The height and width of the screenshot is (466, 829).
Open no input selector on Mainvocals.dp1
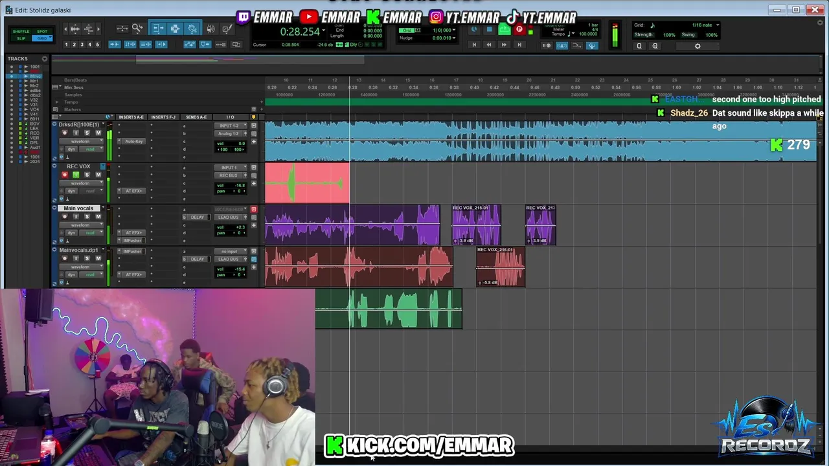(x=231, y=251)
